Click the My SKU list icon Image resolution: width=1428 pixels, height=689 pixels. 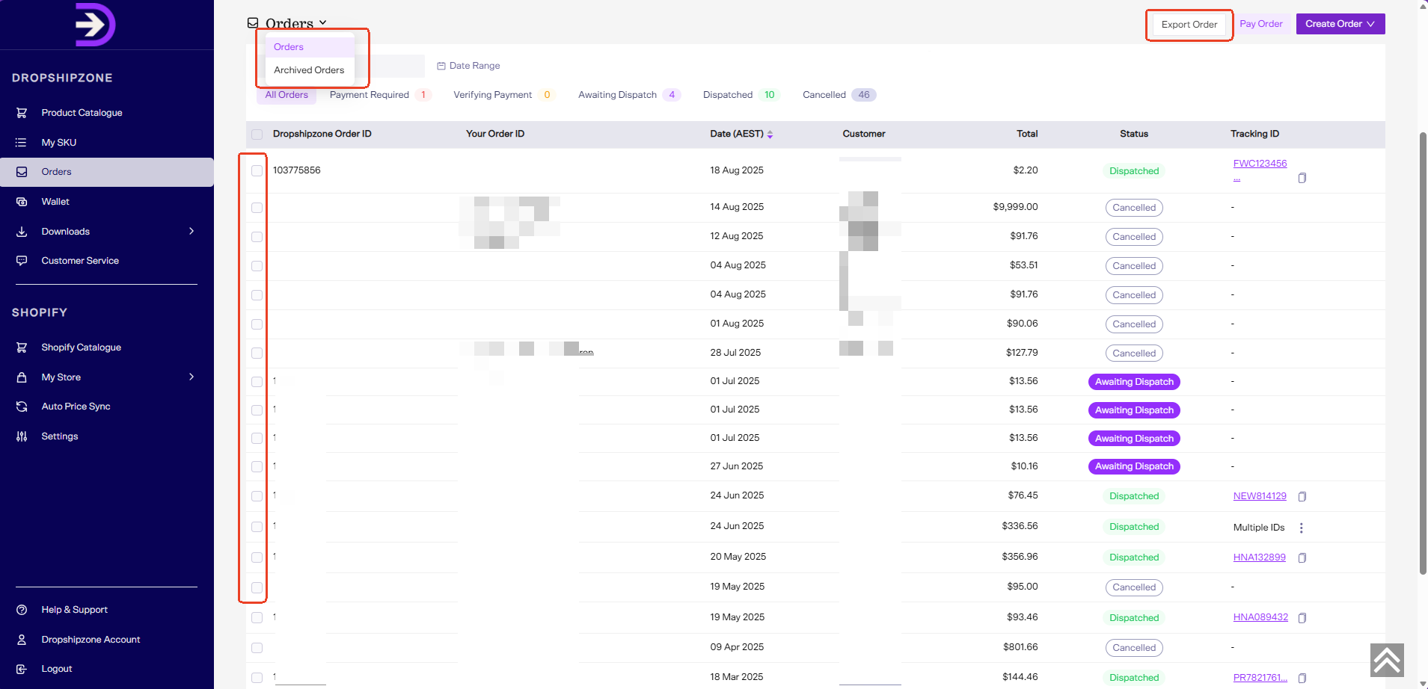click(x=22, y=142)
